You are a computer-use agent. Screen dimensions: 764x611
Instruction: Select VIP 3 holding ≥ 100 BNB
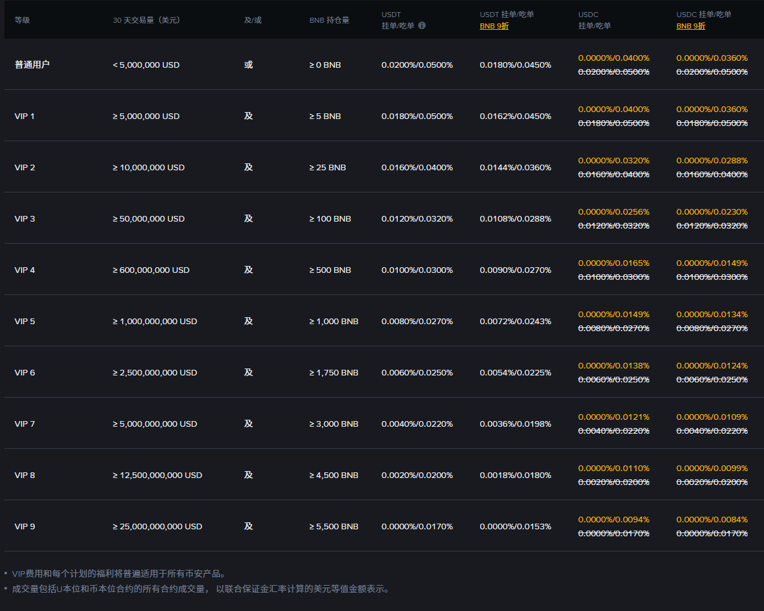pyautogui.click(x=330, y=218)
